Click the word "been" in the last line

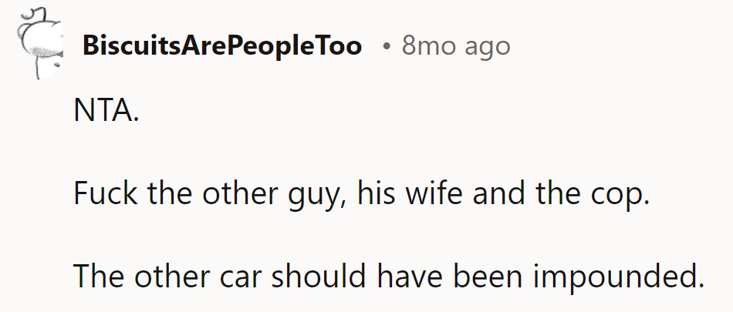(481, 275)
